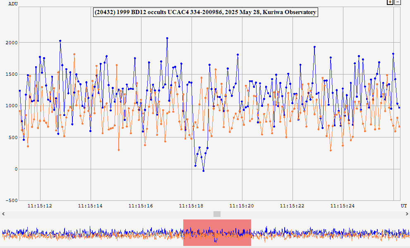Click the 11:15:12 time axis label
410x248 pixels.
coord(40,206)
